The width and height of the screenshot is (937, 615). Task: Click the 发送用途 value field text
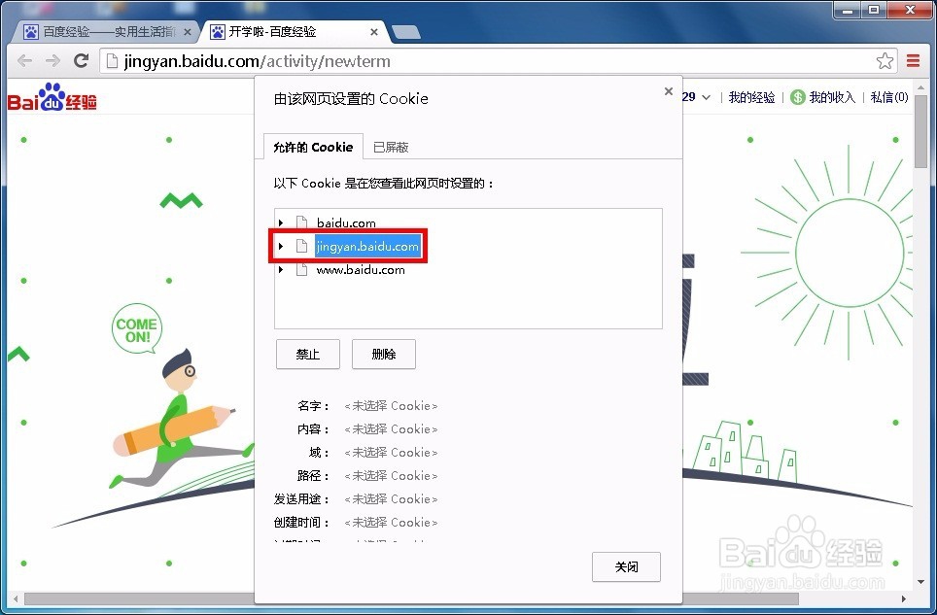click(391, 499)
